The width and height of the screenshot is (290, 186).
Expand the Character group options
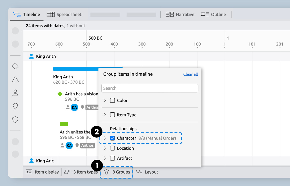pyautogui.click(x=105, y=138)
